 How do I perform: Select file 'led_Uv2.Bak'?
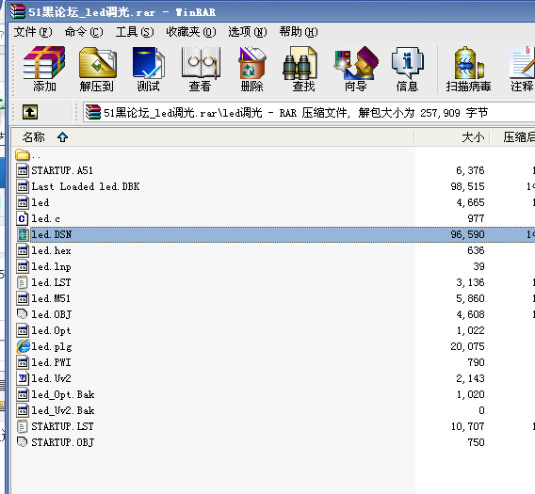[63, 410]
